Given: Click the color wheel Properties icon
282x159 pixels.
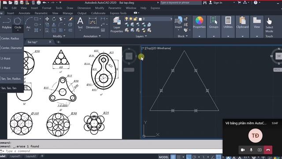Looking at the screenshot, I should [199, 20].
